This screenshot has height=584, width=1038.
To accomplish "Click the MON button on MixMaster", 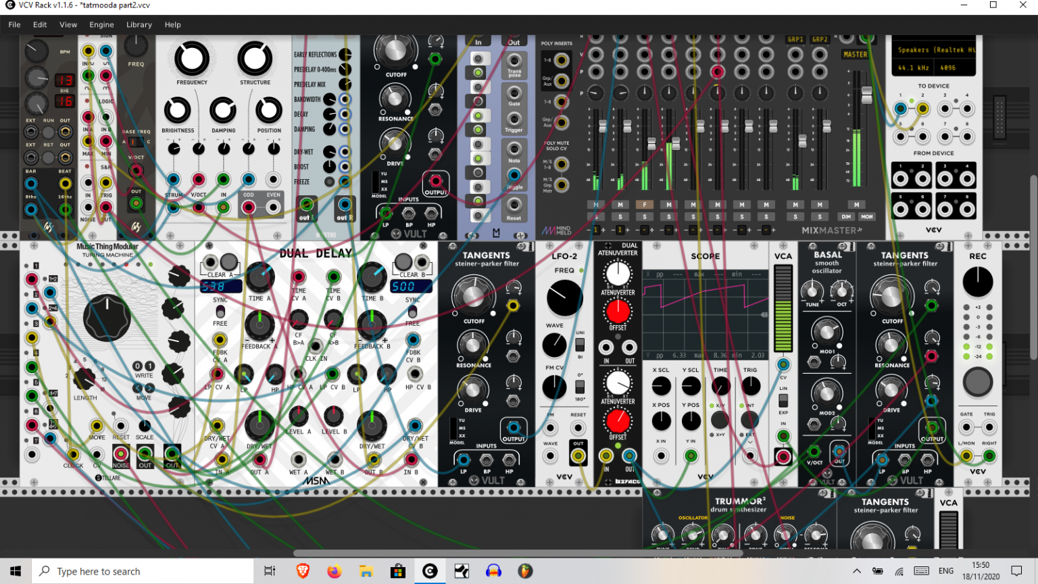I will coord(866,217).
